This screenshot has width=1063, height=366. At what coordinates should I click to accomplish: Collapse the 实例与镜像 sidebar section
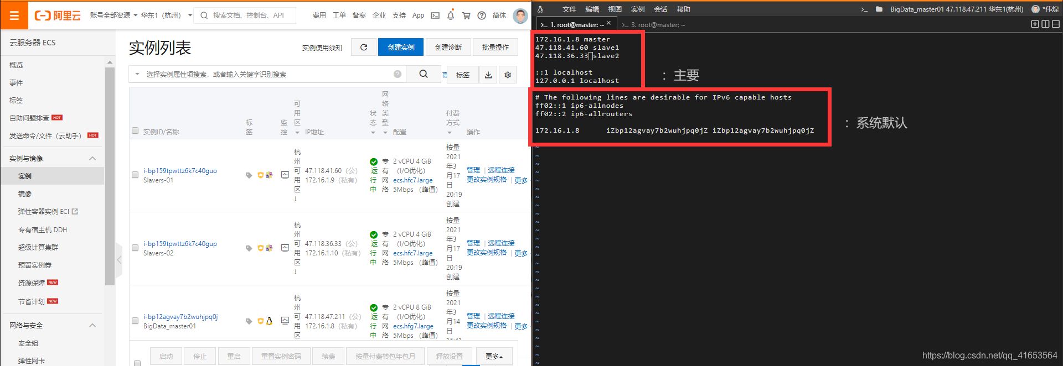click(92, 159)
